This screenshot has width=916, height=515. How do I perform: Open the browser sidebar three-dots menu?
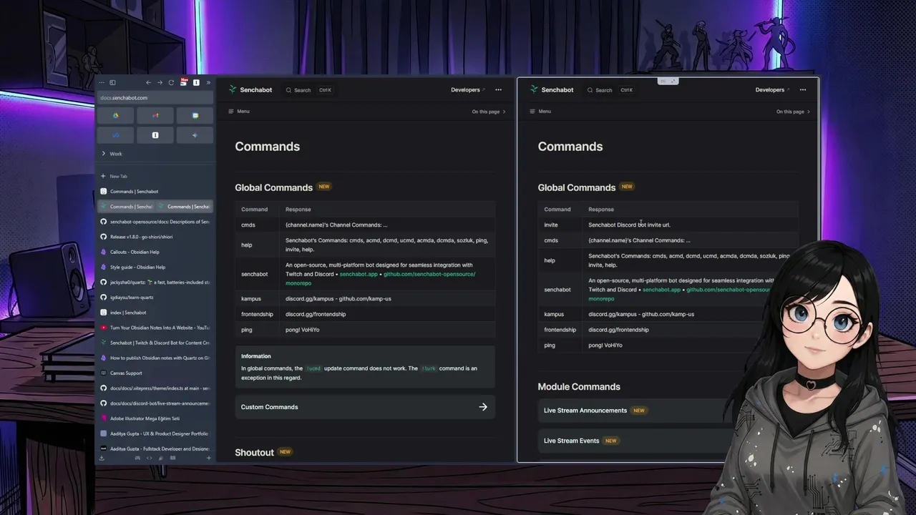102,82
